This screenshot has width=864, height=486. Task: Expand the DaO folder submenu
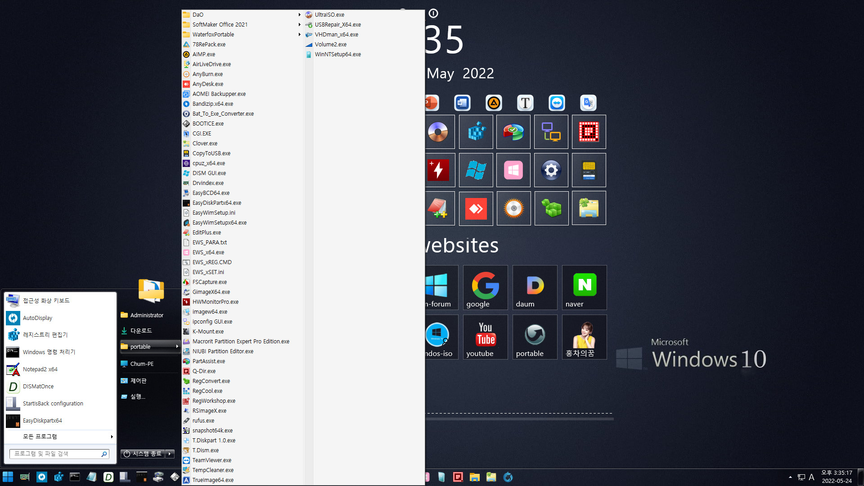point(242,15)
